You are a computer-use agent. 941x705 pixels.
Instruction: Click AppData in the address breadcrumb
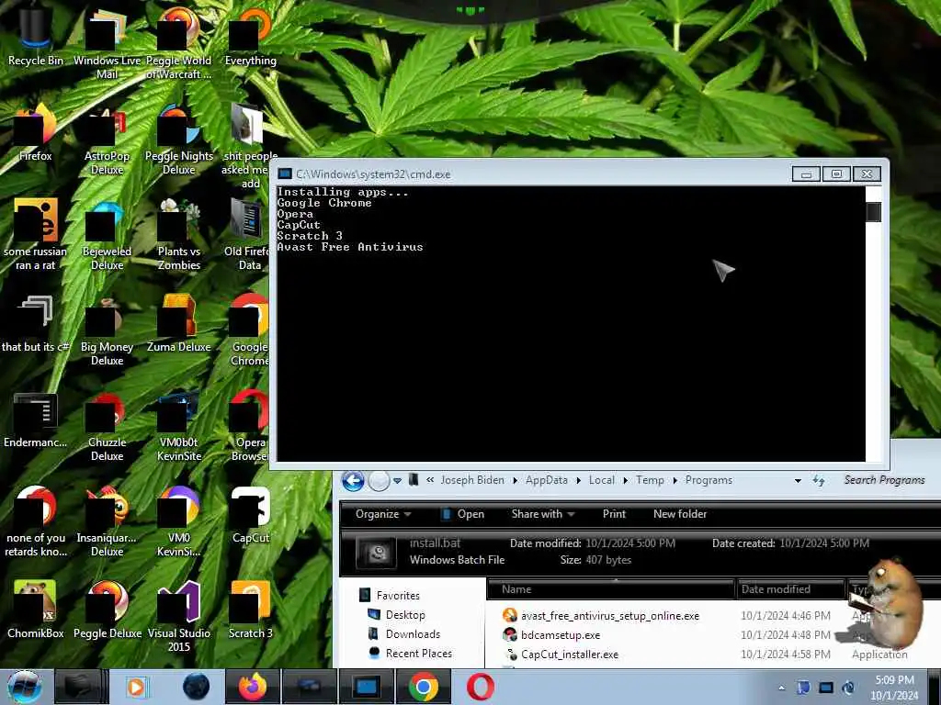[x=546, y=480]
